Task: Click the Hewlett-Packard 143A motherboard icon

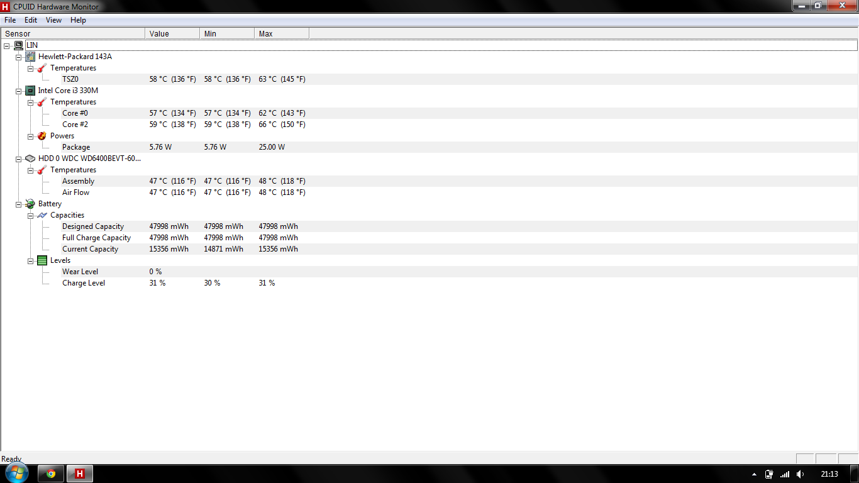Action: (x=30, y=57)
